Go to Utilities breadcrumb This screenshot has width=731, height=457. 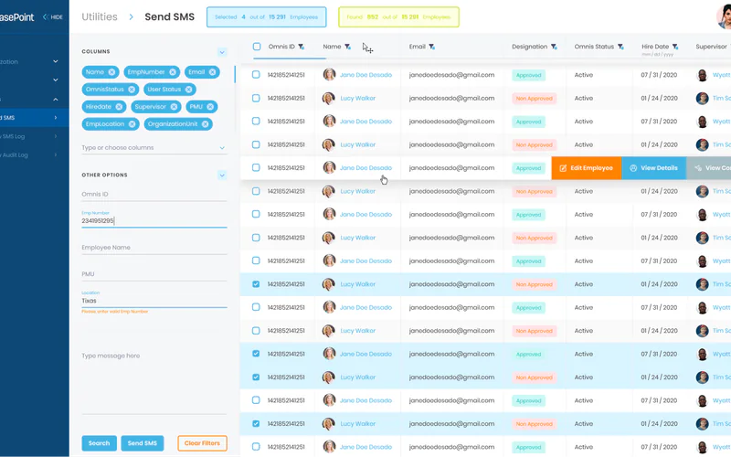[100, 16]
